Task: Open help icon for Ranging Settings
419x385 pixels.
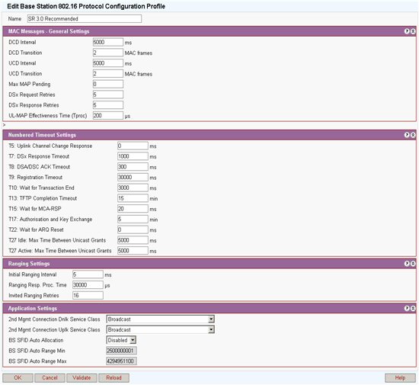Action: pos(407,264)
